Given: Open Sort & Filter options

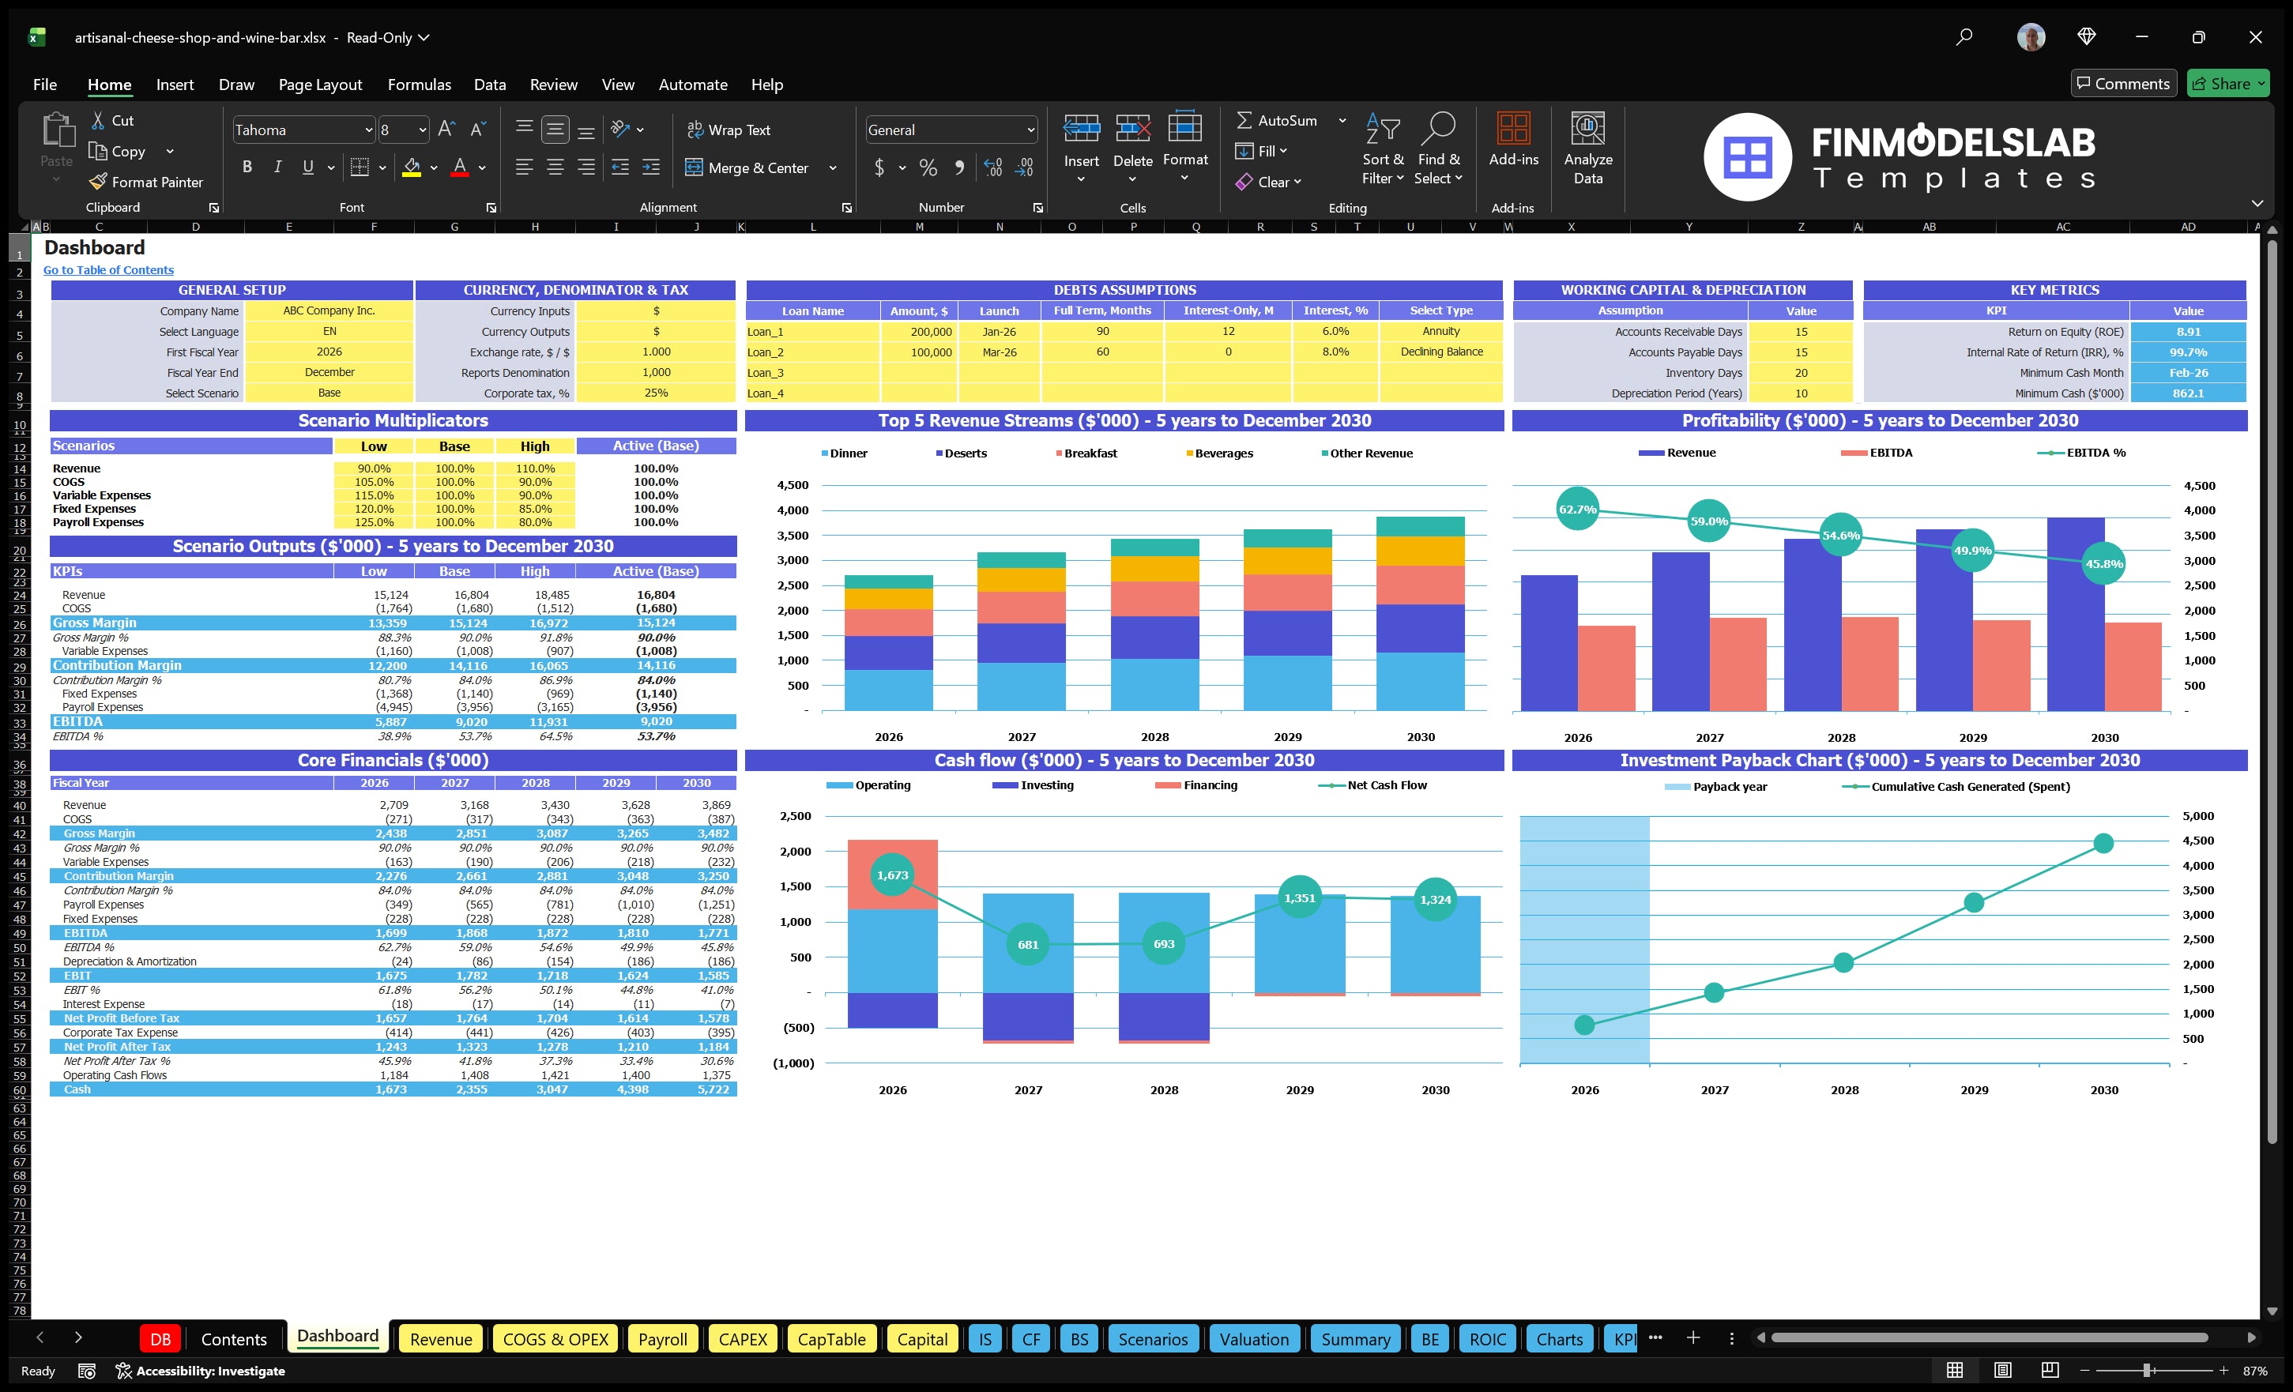Looking at the screenshot, I should pyautogui.click(x=1383, y=149).
